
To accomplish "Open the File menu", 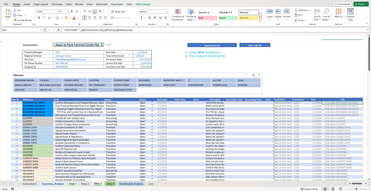I will (x=6, y=4).
